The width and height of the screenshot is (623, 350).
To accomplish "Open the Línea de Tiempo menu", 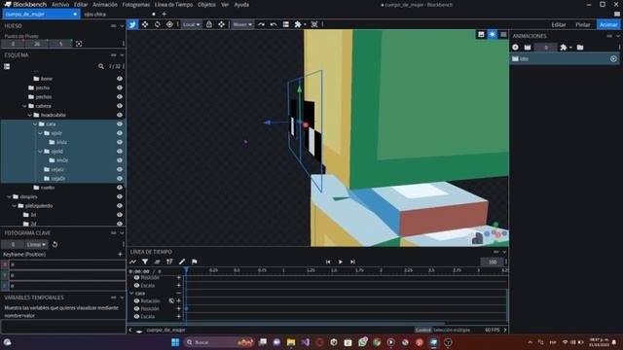I will [173, 5].
